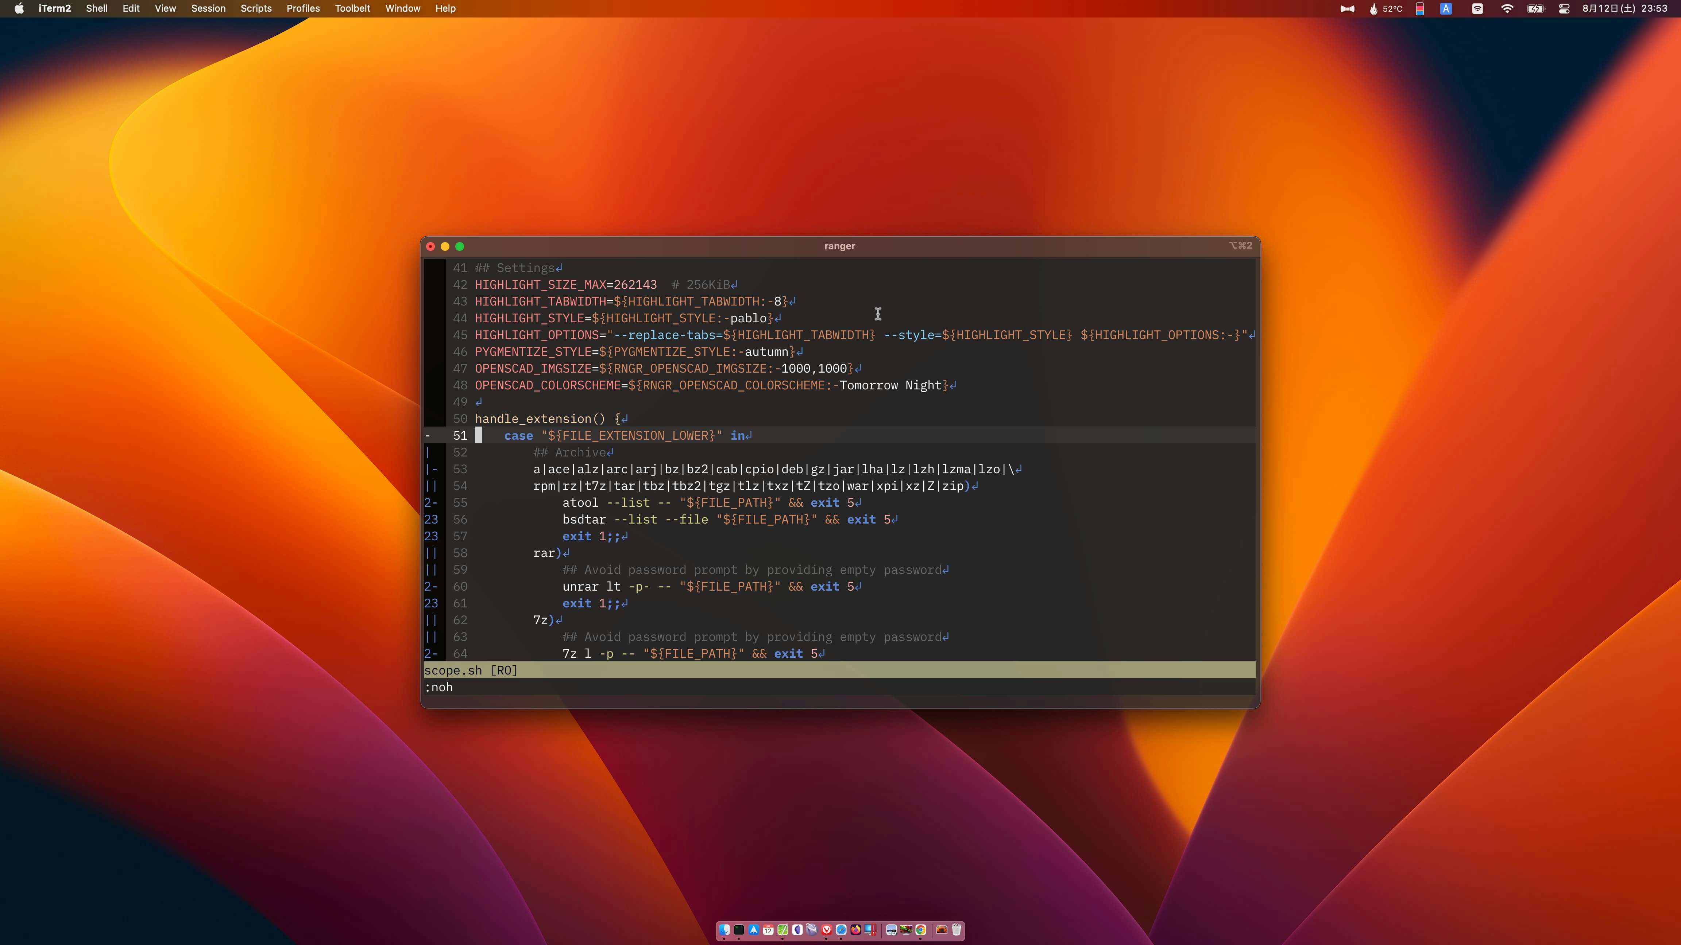Toggle the input source A icon
This screenshot has height=945, width=1681.
(x=1446, y=8)
